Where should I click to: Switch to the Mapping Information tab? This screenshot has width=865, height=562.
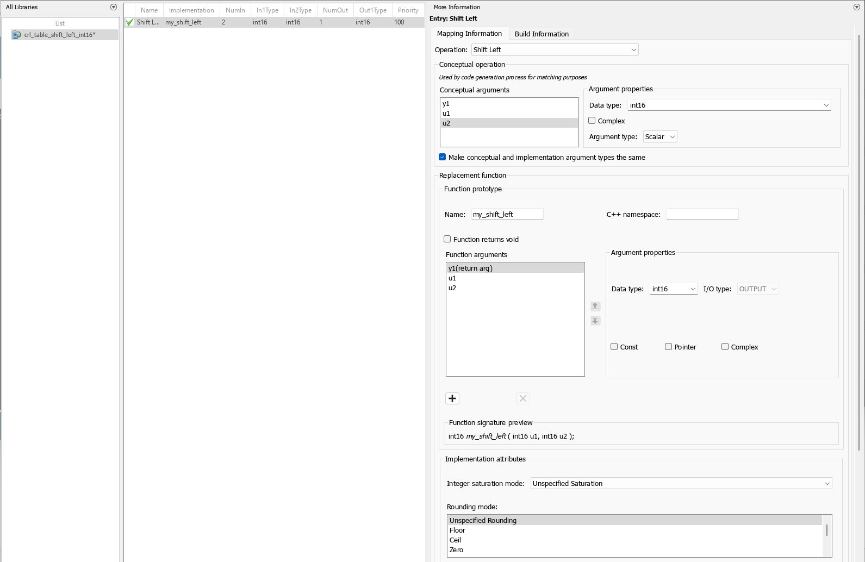(470, 34)
